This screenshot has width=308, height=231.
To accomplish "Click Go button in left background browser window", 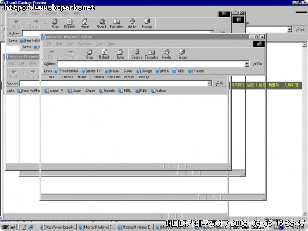I will [220, 83].
